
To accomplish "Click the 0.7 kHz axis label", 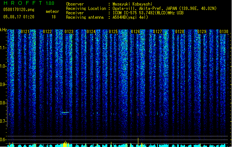I will pyautogui.click(x=3, y=121).
